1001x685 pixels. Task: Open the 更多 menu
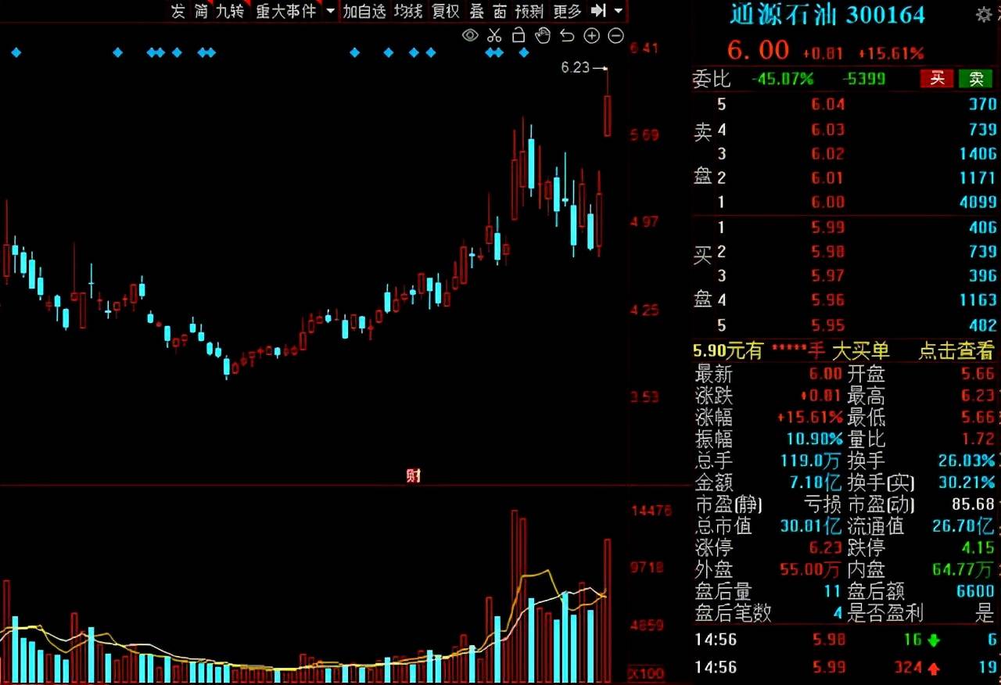pos(567,11)
